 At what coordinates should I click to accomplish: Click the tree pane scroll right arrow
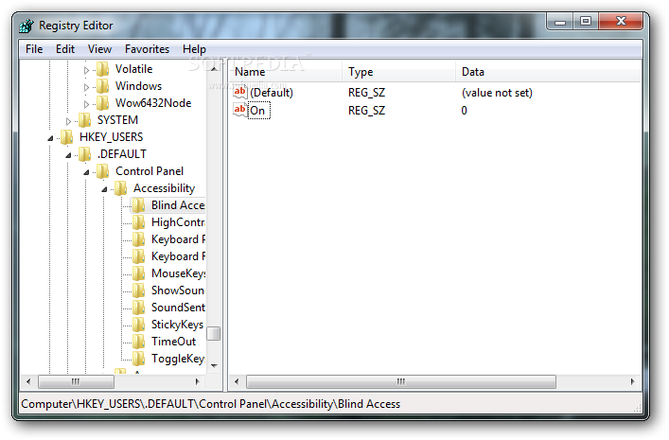point(197,381)
